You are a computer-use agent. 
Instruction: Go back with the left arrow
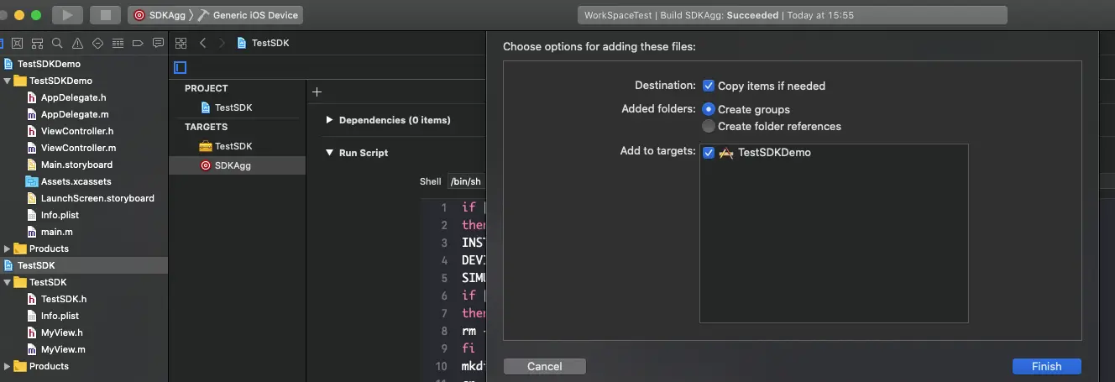202,43
